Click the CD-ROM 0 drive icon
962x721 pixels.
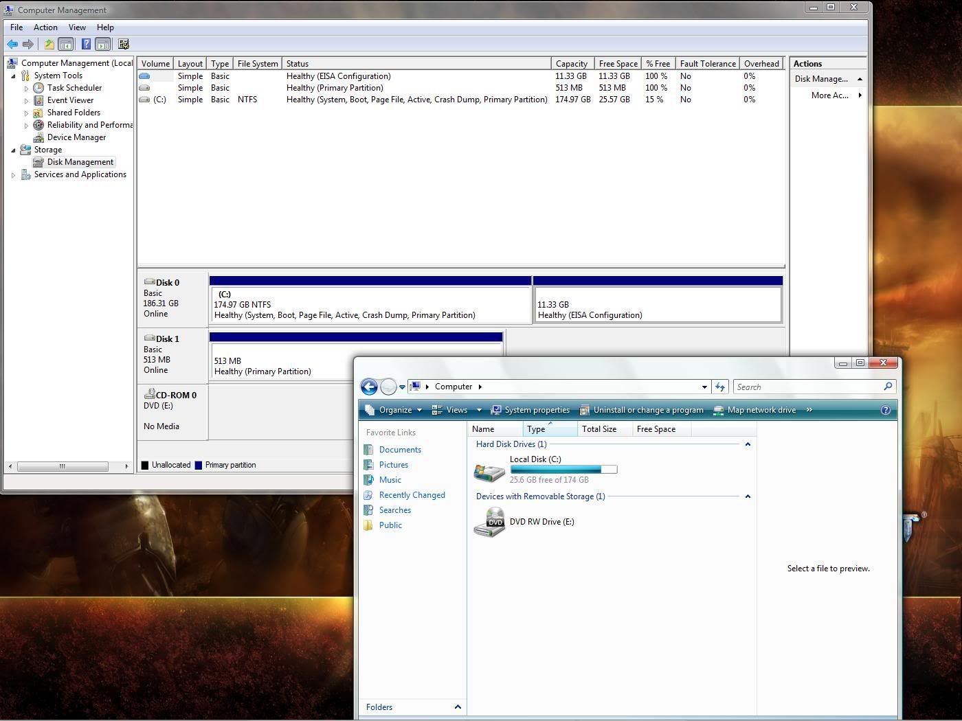pos(149,394)
